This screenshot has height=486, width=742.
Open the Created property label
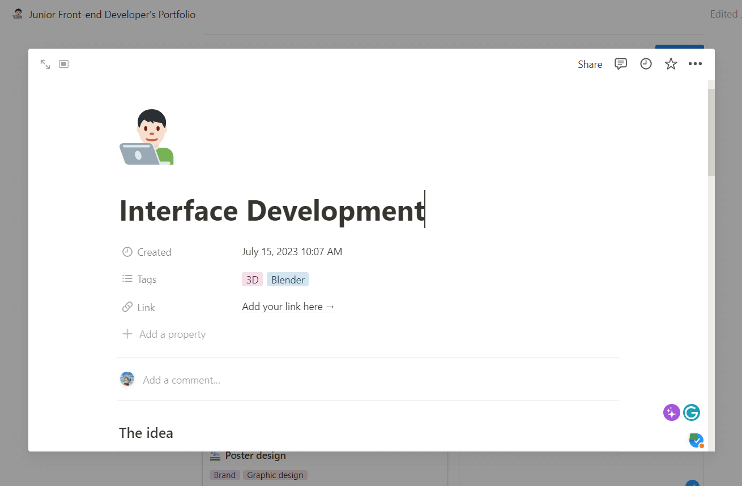coord(154,252)
